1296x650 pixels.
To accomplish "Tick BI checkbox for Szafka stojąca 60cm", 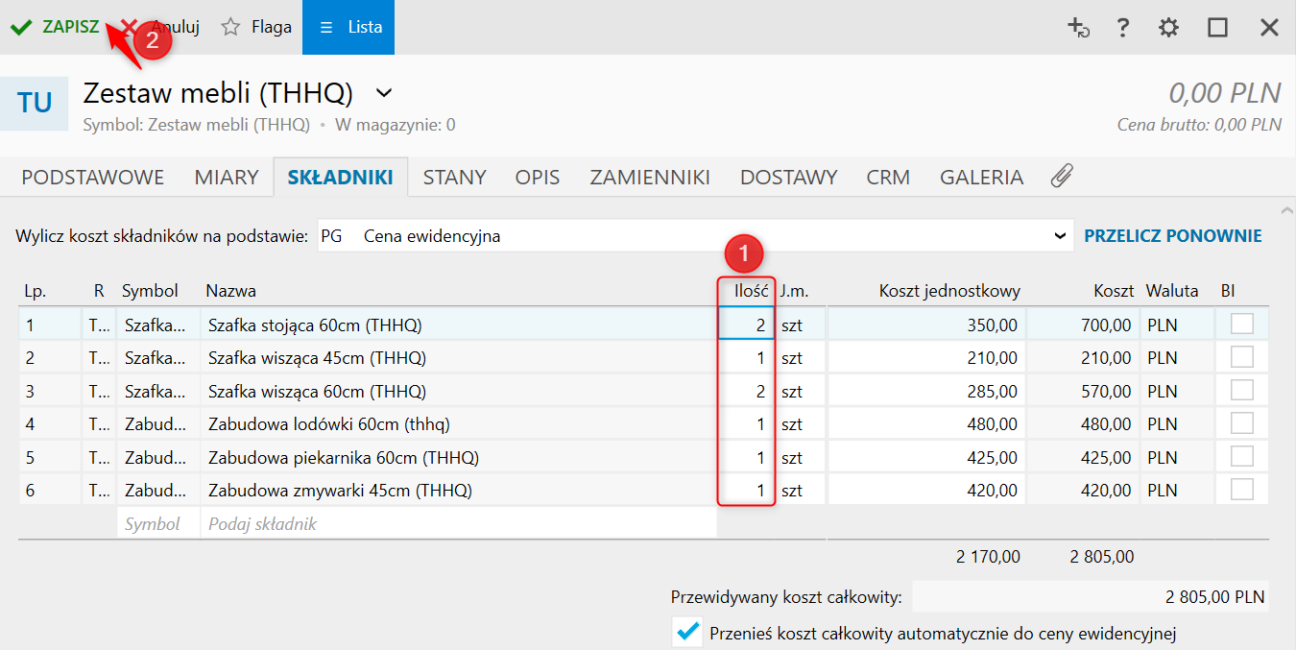I will [x=1242, y=324].
